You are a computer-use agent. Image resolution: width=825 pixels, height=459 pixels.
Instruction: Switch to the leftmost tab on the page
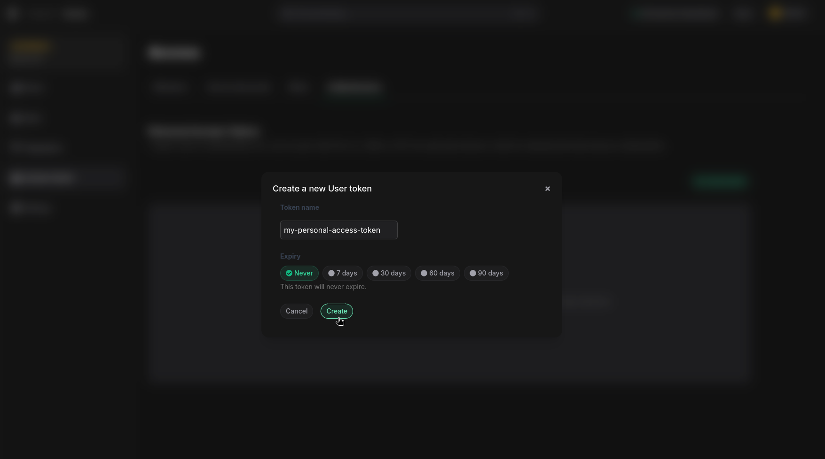pos(169,87)
